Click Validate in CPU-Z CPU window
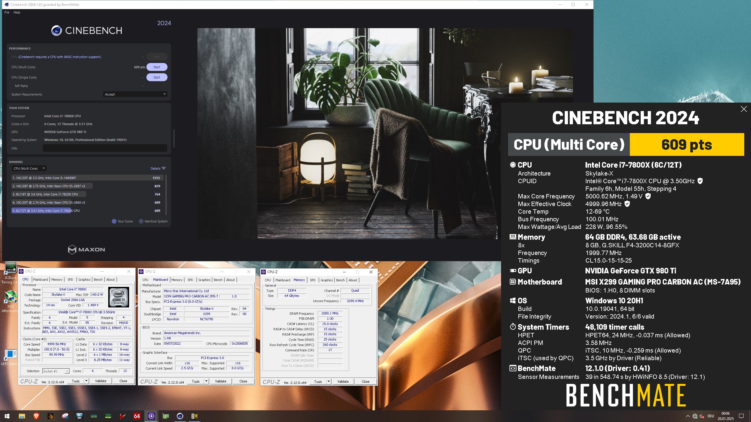The width and height of the screenshot is (751, 422). 101,381
